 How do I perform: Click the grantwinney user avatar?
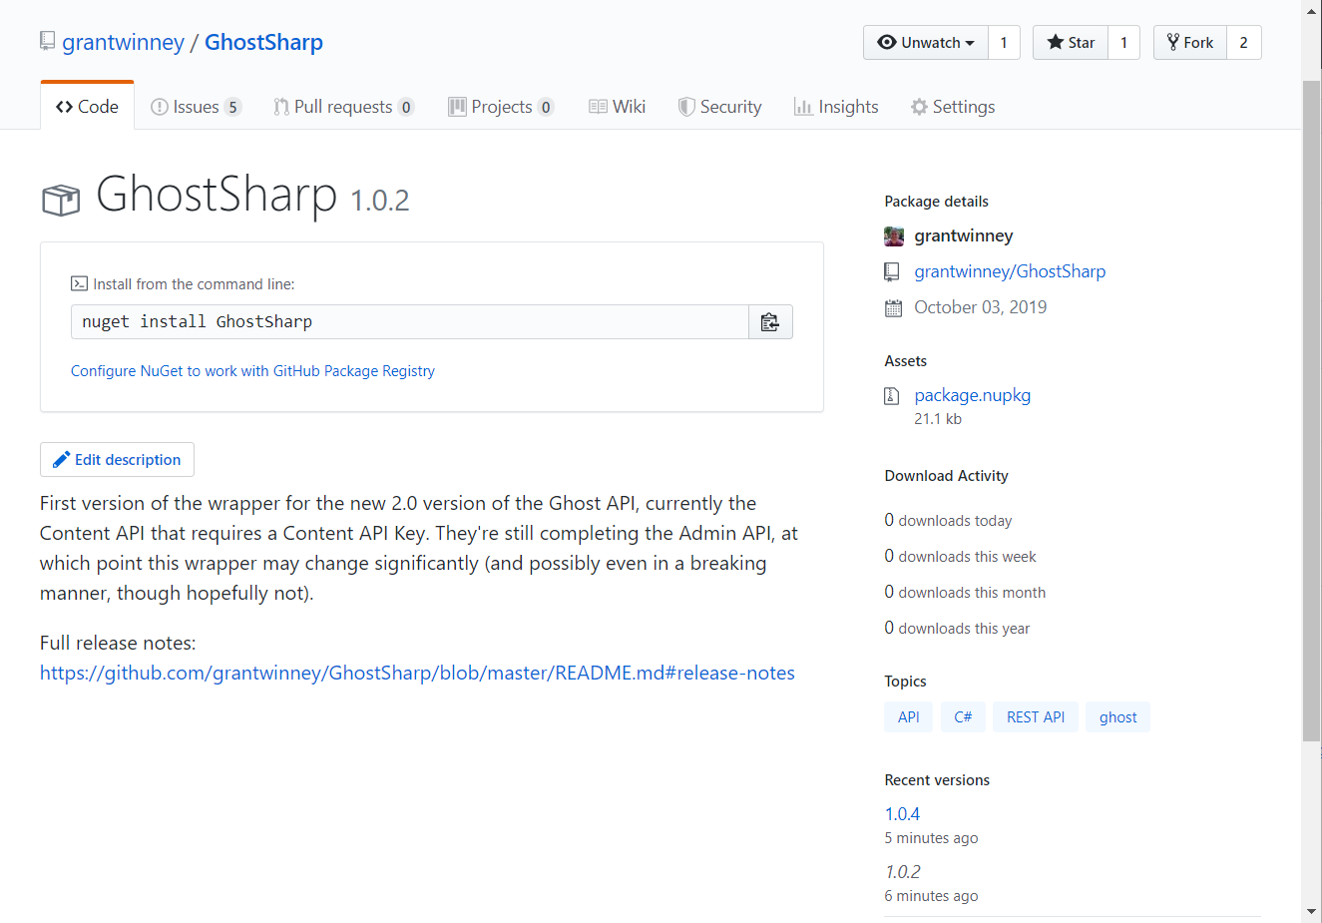point(894,236)
